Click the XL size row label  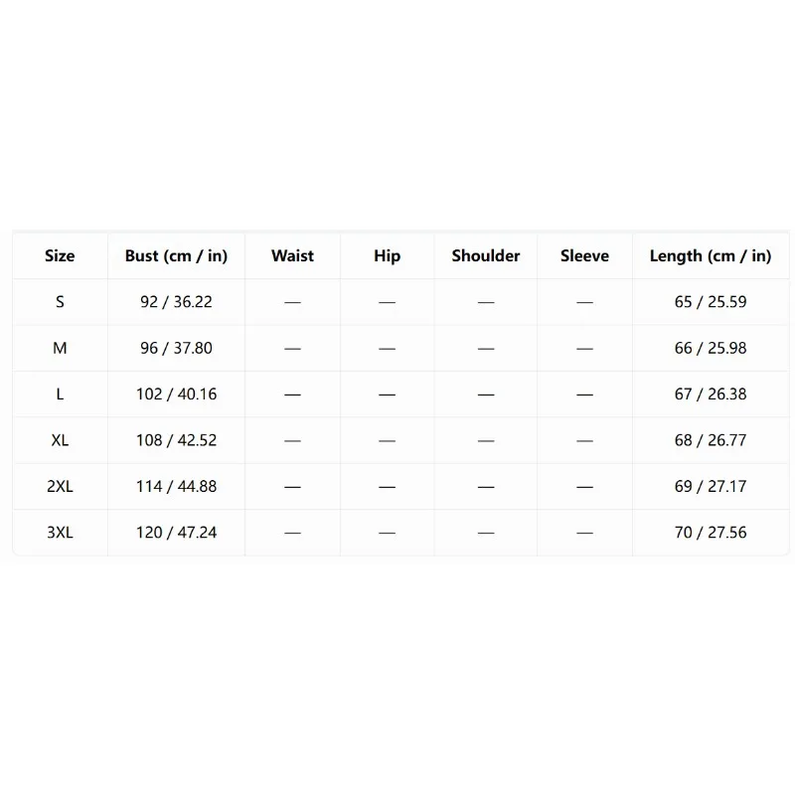pyautogui.click(x=60, y=440)
